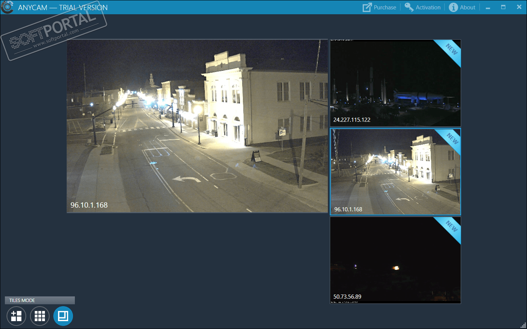527x329 pixels.
Task: Click the 24.227.115.122 camera label
Action: click(x=352, y=120)
